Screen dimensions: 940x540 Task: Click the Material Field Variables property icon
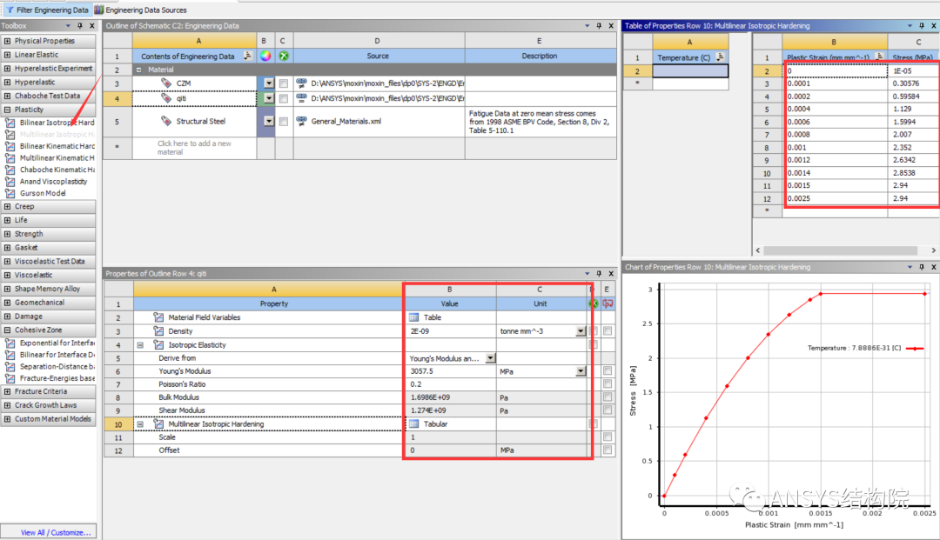tap(158, 317)
